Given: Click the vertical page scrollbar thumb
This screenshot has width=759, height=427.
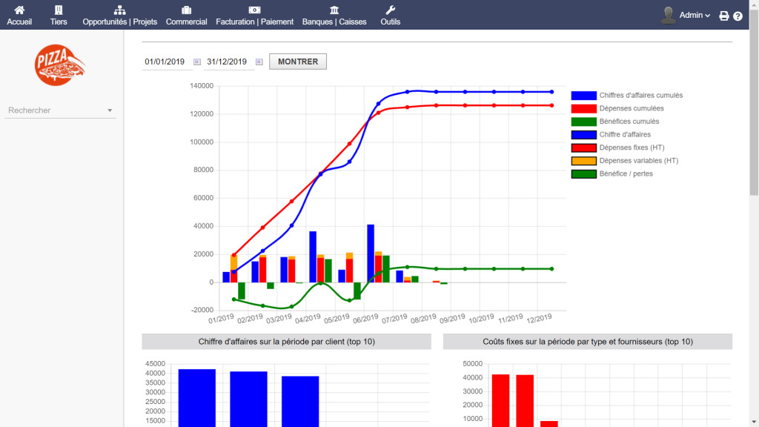Looking at the screenshot, I should 754,102.
